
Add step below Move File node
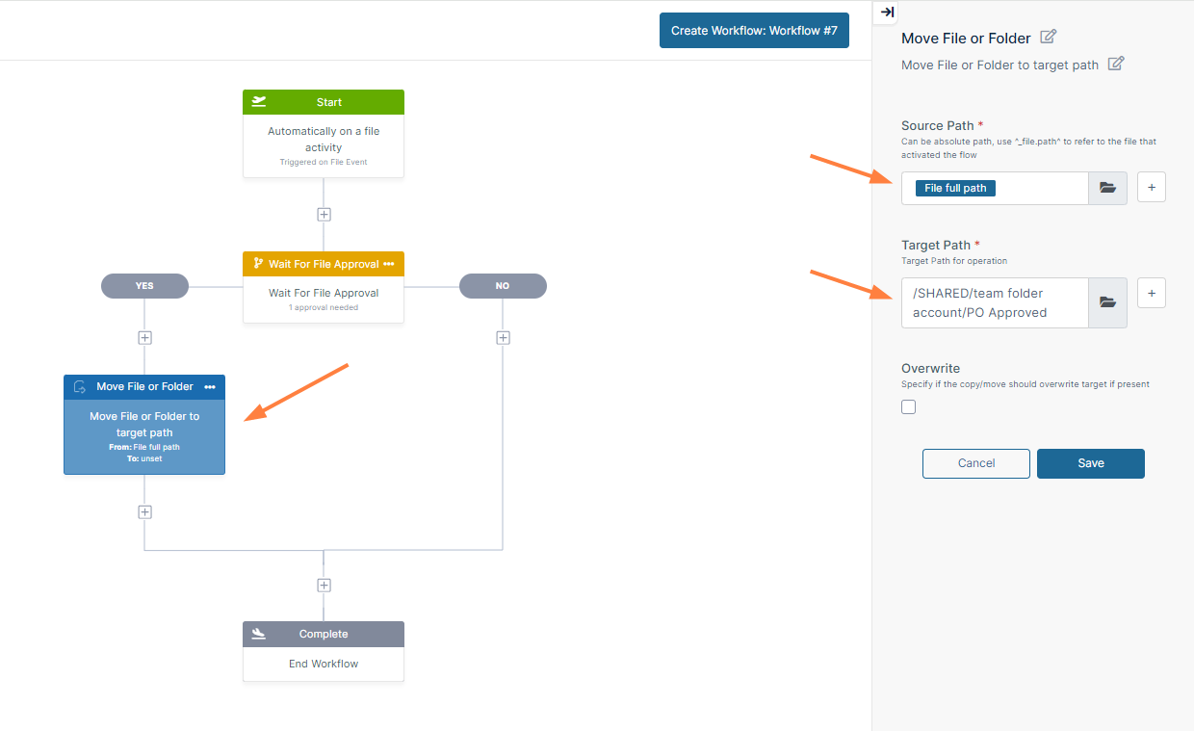[x=144, y=512]
